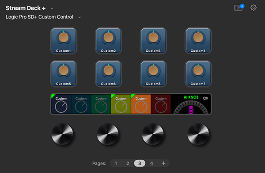The width and height of the screenshot is (265, 173).
Task: Select the olive yellow Custom dial segment
Action: [121, 104]
